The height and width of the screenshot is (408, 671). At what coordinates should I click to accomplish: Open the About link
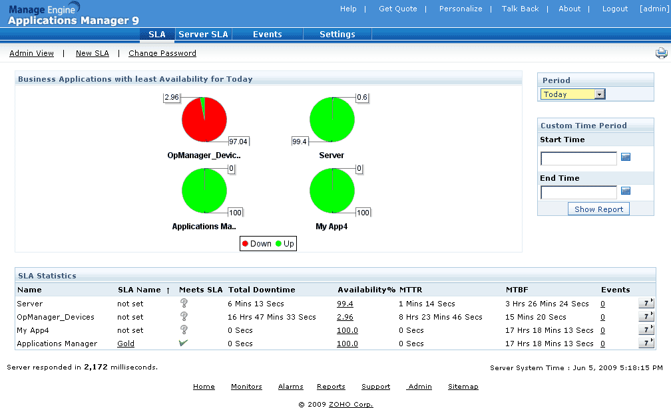(570, 9)
